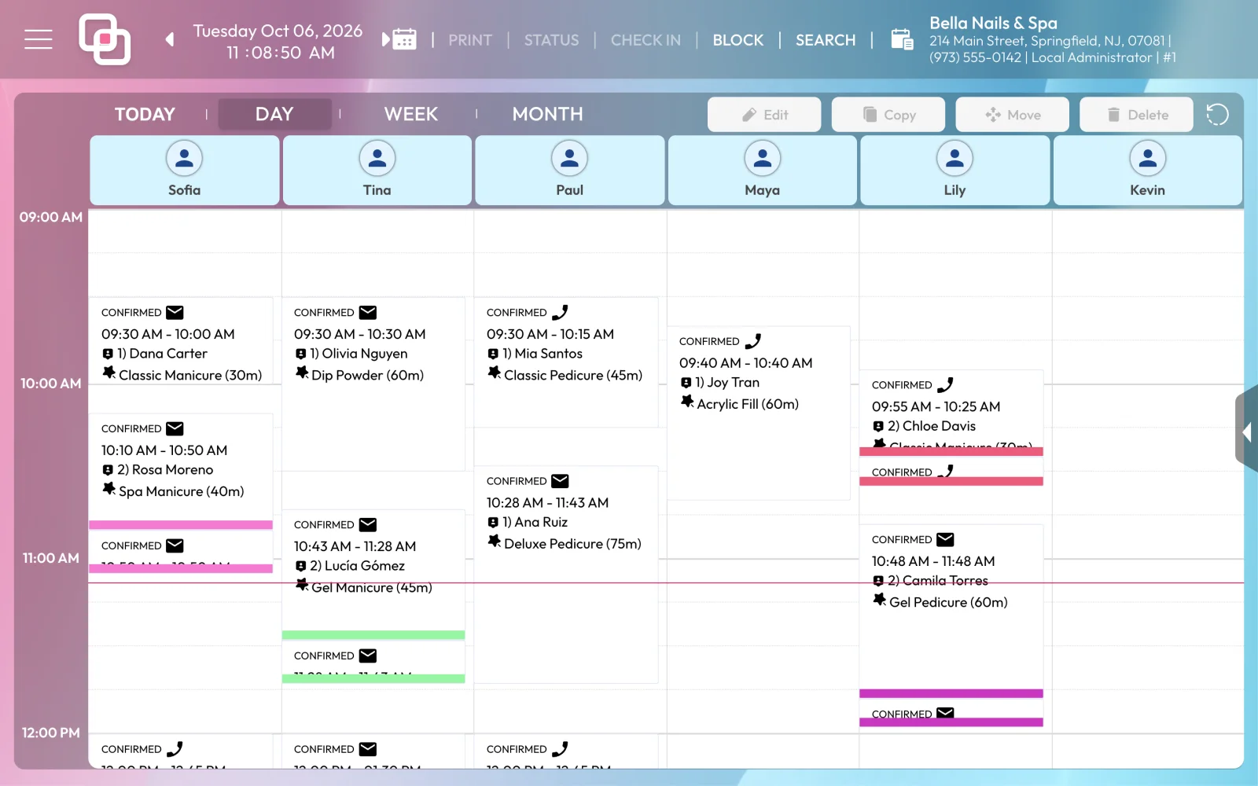Switch to MONTH view
The height and width of the screenshot is (786, 1258).
(x=547, y=114)
